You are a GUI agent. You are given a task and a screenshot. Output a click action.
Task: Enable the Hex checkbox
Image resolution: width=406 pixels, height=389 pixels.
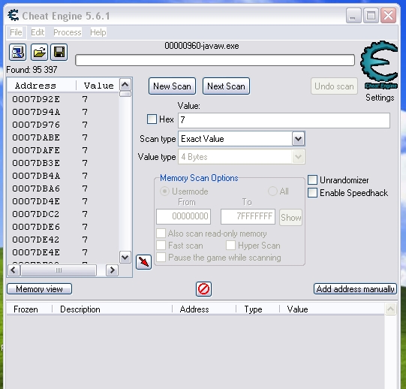152,119
